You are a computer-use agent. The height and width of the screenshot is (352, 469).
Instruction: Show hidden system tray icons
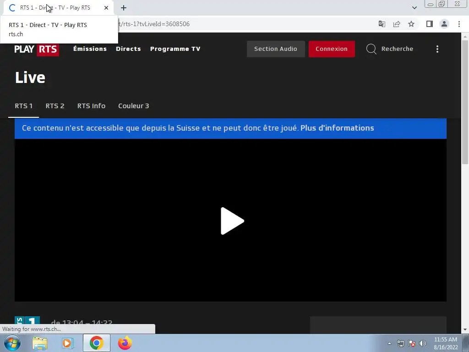[x=389, y=343]
